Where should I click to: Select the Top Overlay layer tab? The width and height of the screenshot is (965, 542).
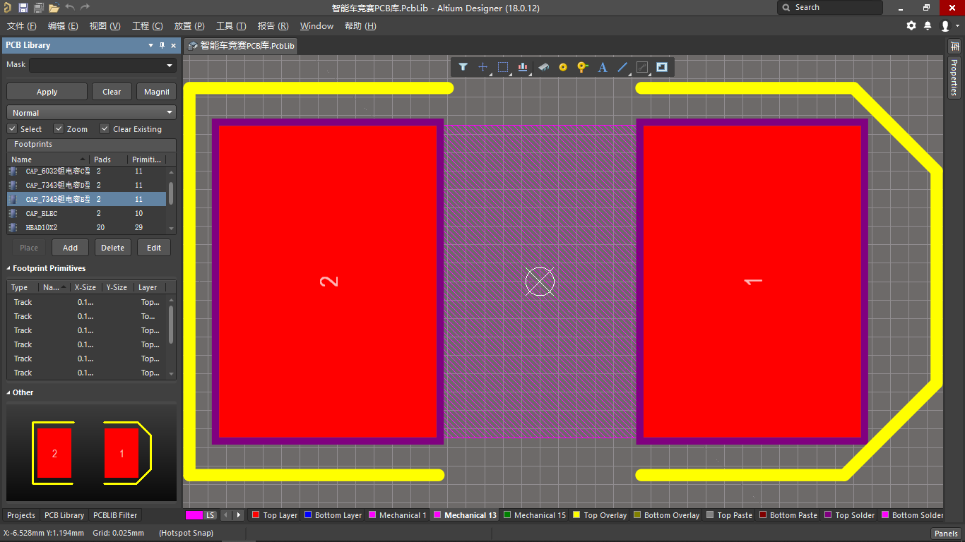point(599,515)
